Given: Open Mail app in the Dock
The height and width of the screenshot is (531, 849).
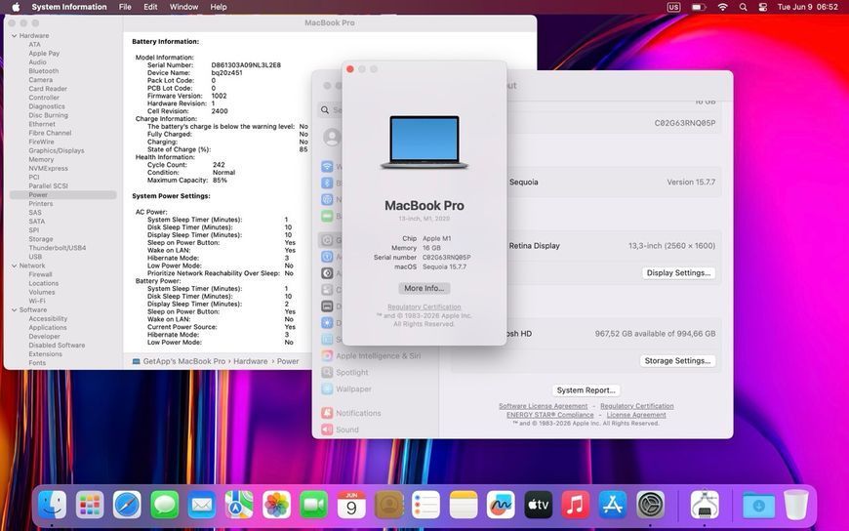Looking at the screenshot, I should [x=202, y=505].
